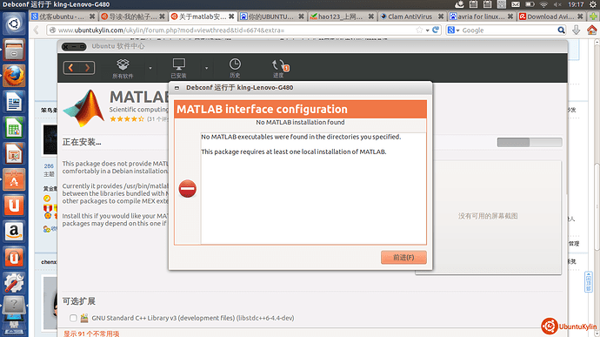Image resolution: width=600 pixels, height=337 pixels.
Task: Open URL history dropdown arrow
Action: coord(428,30)
